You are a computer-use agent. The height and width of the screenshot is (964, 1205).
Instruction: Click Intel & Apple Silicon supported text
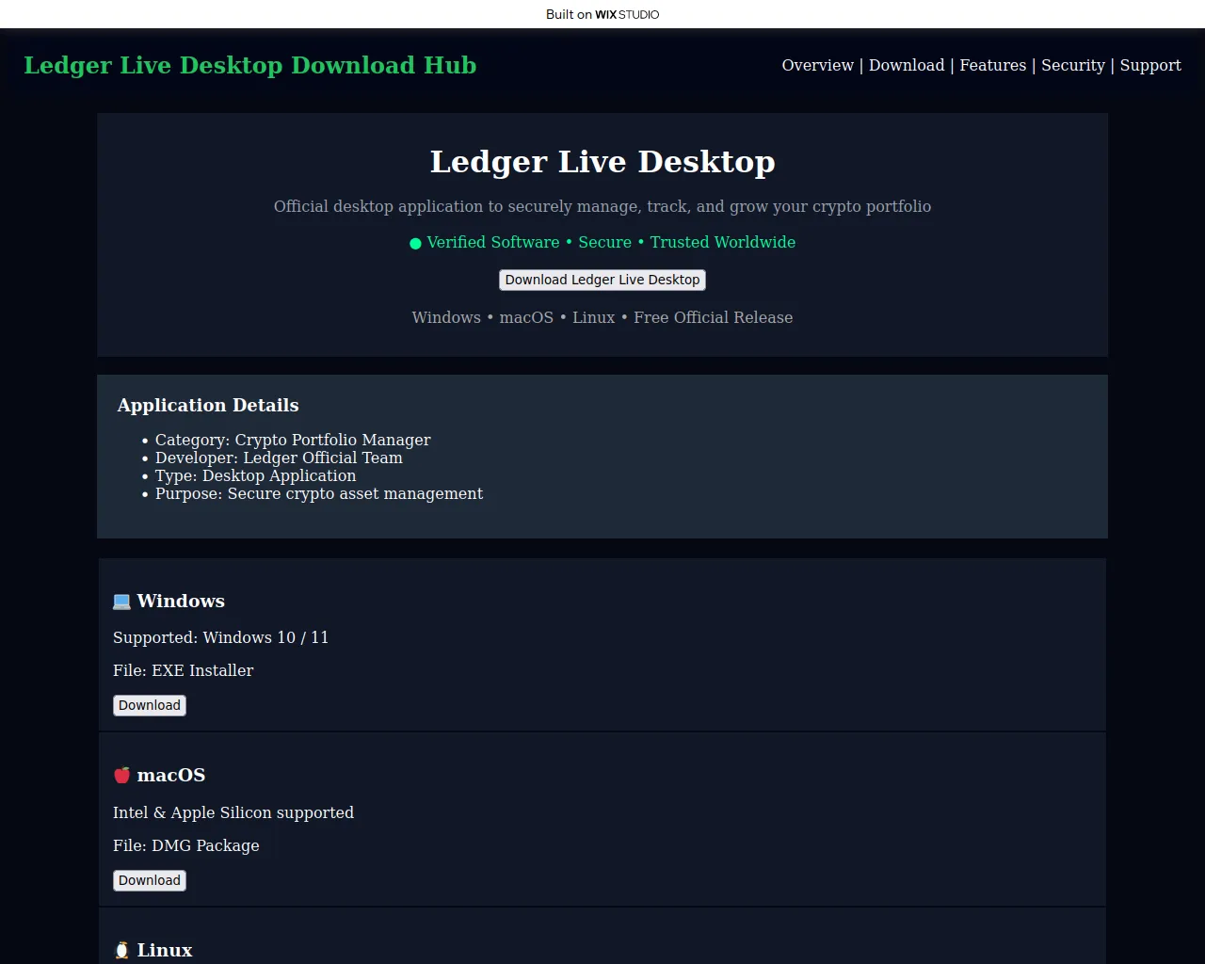pyautogui.click(x=233, y=812)
